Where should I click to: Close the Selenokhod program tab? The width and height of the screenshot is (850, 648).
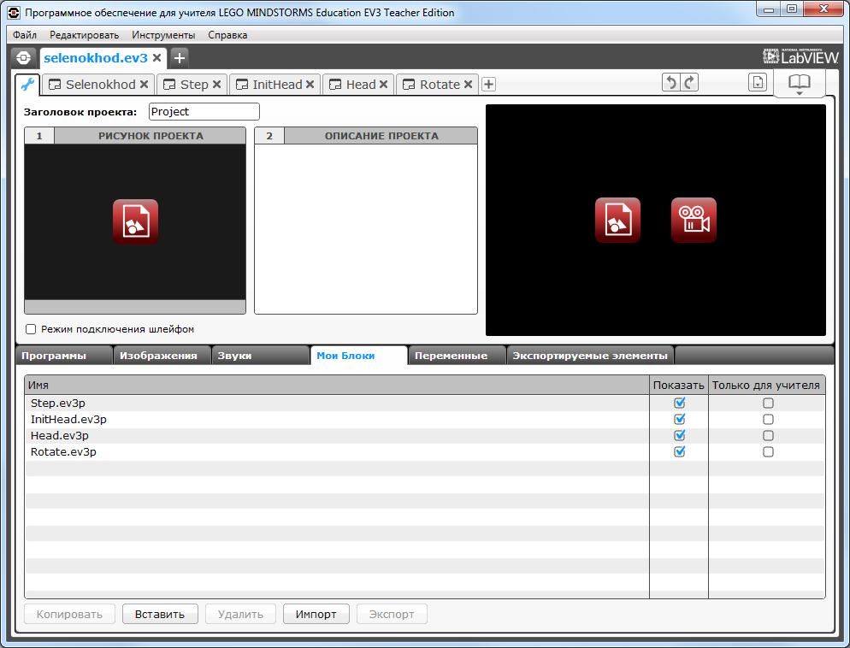[144, 85]
